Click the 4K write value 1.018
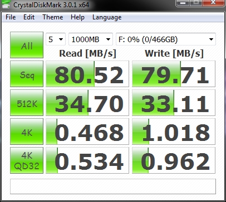The height and width of the screenshot is (202, 226). 174,132
